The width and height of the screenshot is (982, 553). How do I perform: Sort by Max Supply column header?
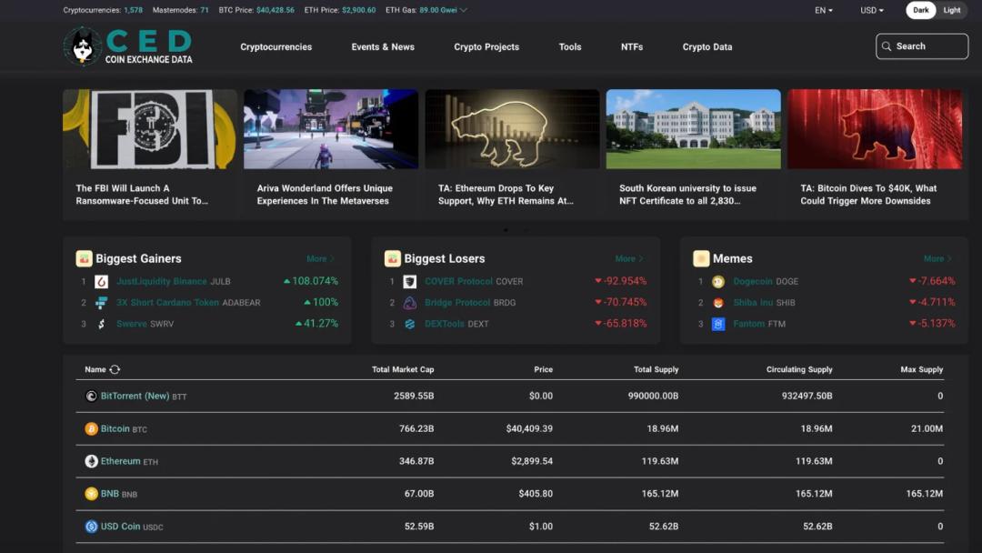coord(921,369)
